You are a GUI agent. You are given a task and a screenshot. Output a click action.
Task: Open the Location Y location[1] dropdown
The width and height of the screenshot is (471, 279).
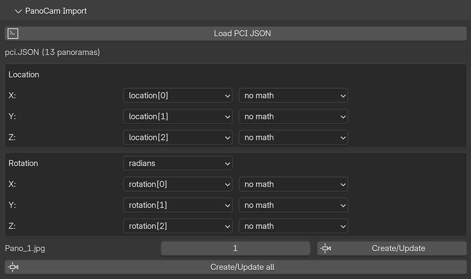click(x=178, y=117)
